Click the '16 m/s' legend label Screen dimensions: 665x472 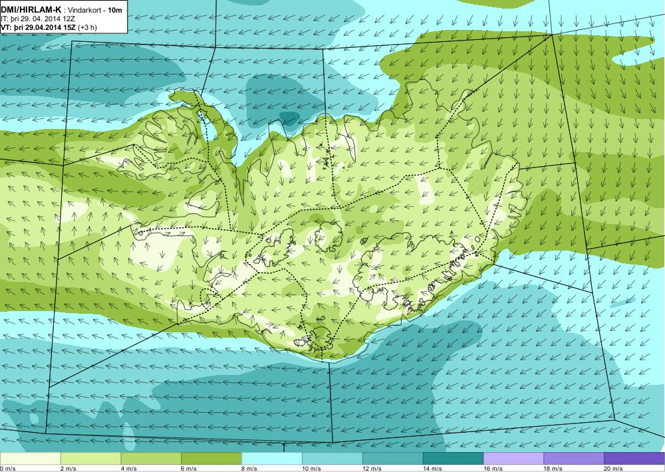coord(493,469)
